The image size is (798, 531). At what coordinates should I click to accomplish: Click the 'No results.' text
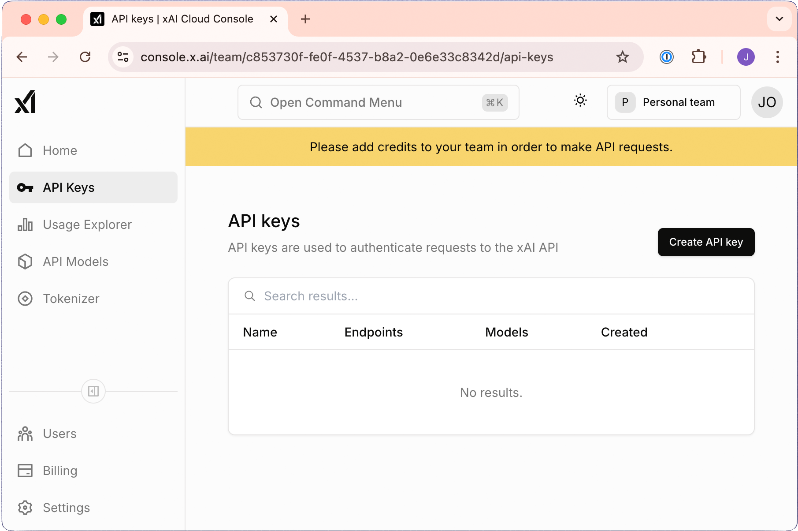click(x=491, y=393)
